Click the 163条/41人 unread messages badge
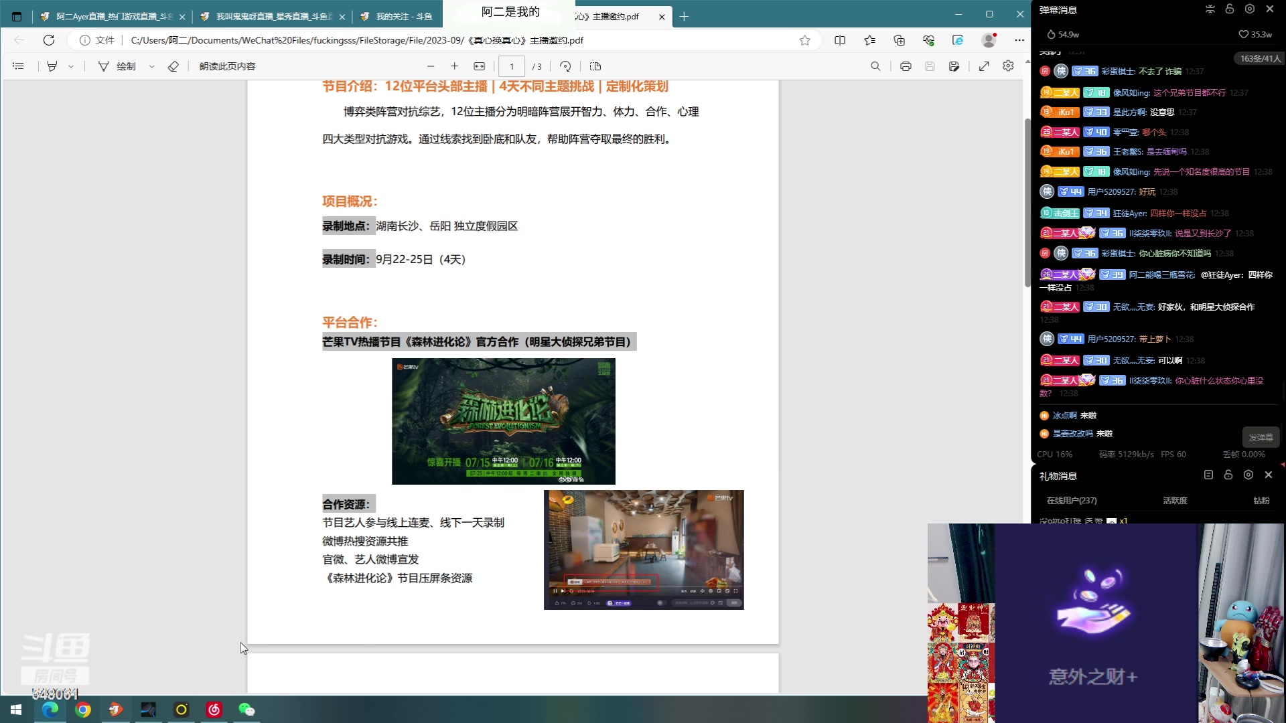Image resolution: width=1286 pixels, height=723 pixels. click(1260, 59)
